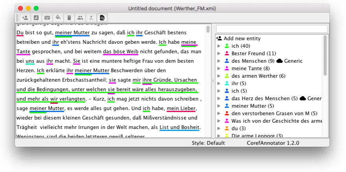
Task: Click the window title Untitled document (Werther_FM.xmi)
Action: coord(172,8)
